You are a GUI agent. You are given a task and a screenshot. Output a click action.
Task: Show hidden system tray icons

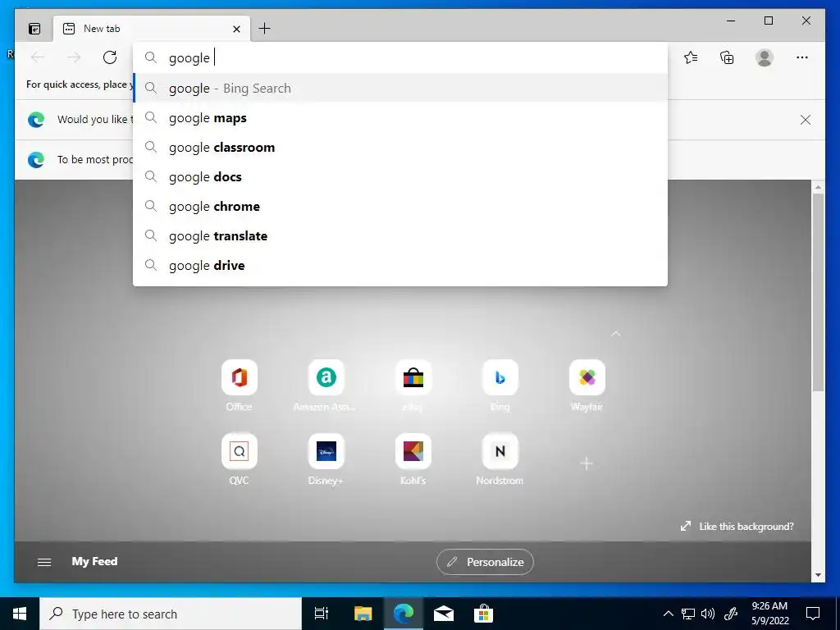[668, 614]
